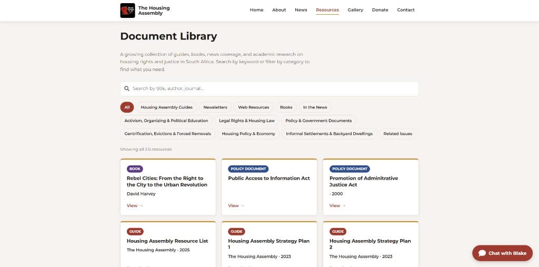Click the search magnifier icon
This screenshot has width=539, height=267.
pos(127,88)
